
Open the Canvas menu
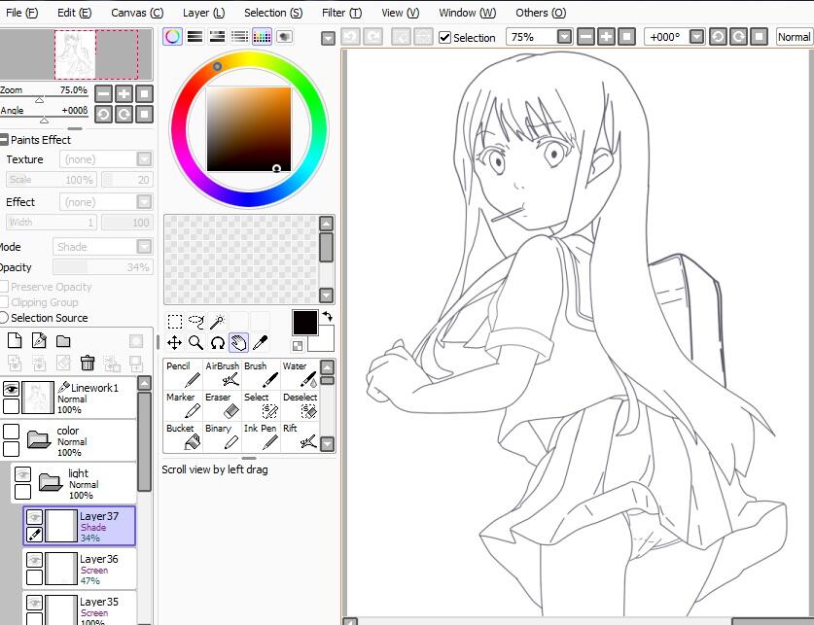[137, 13]
